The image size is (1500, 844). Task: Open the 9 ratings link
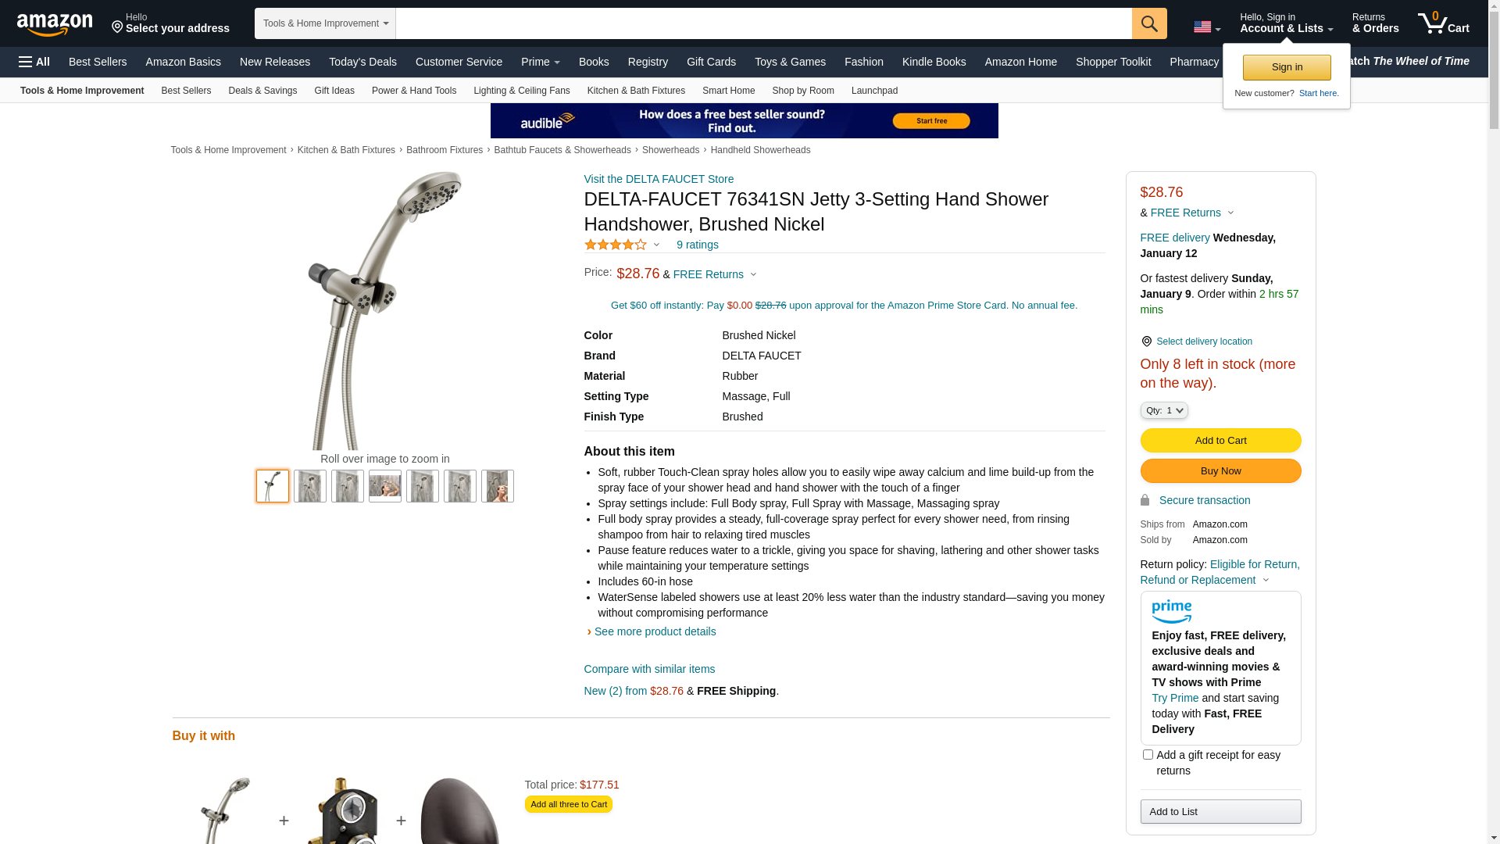pos(698,245)
